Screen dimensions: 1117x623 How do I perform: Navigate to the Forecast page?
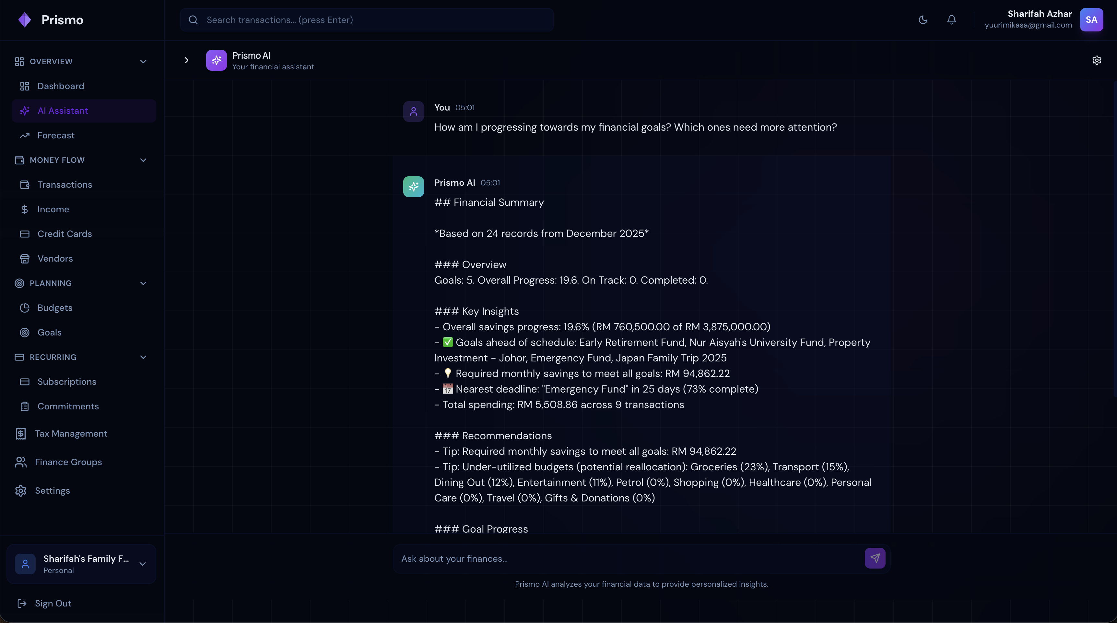pyautogui.click(x=56, y=135)
